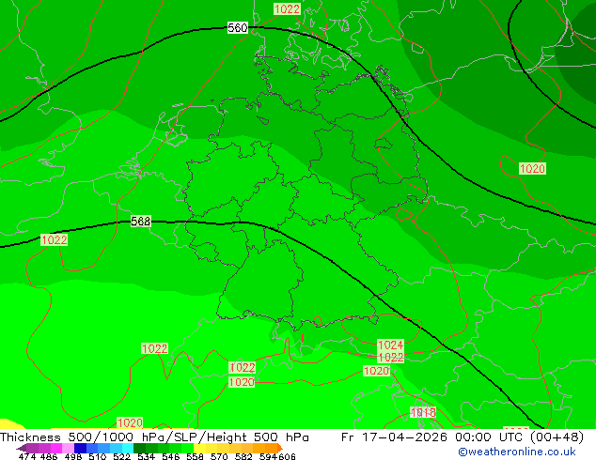The height and width of the screenshot is (460, 596).
Task: Pick the magenta legend swatch above 486
Action: tap(56, 448)
